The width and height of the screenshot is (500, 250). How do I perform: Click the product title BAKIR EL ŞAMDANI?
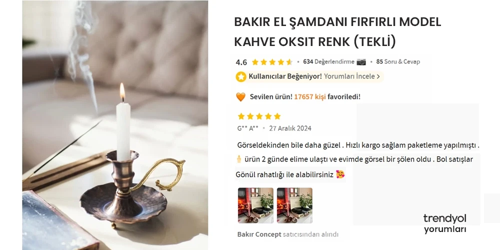click(337, 32)
